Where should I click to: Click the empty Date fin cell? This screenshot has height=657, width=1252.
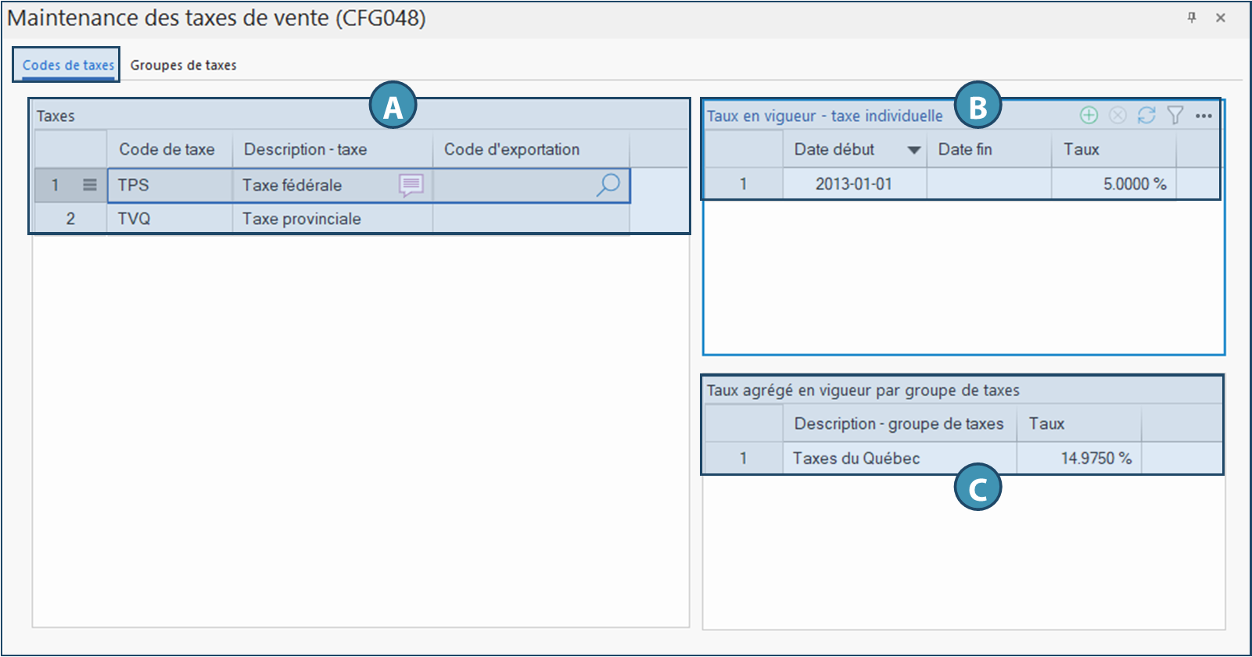coord(988,184)
